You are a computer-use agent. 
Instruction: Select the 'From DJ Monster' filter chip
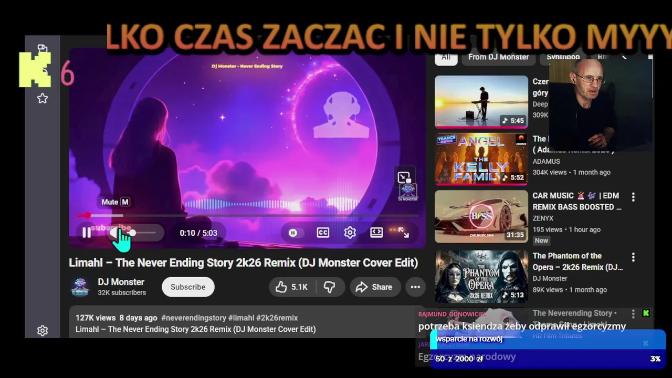point(498,57)
